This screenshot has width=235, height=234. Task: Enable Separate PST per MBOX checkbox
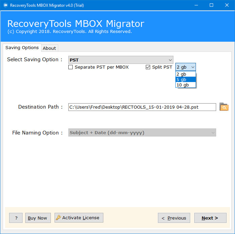point(70,67)
